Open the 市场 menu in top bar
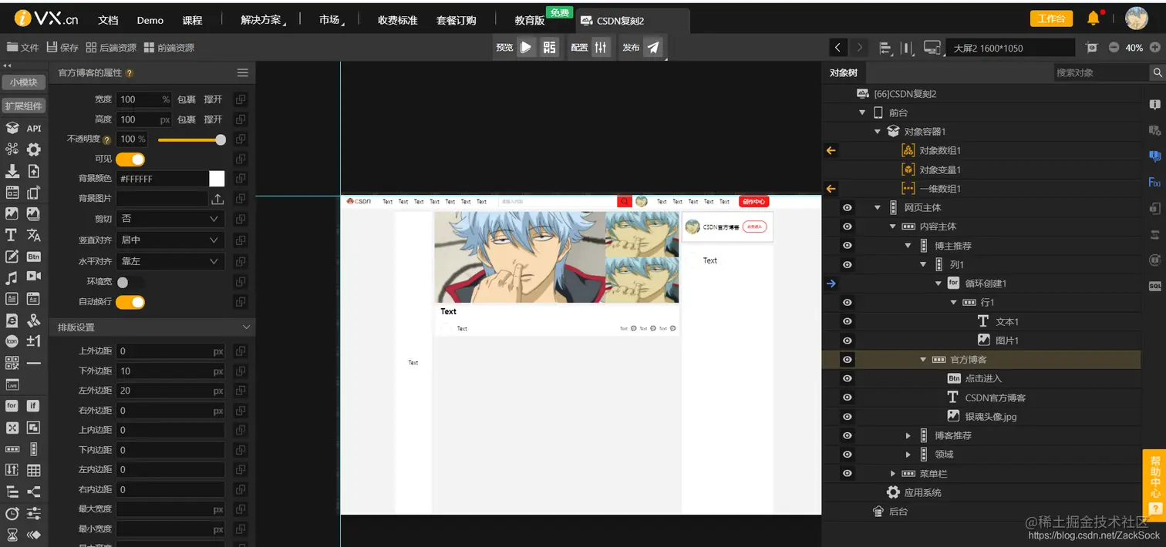Image resolution: width=1166 pixels, height=547 pixels. pos(328,20)
